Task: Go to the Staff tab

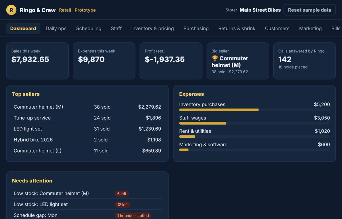Action: (x=116, y=29)
